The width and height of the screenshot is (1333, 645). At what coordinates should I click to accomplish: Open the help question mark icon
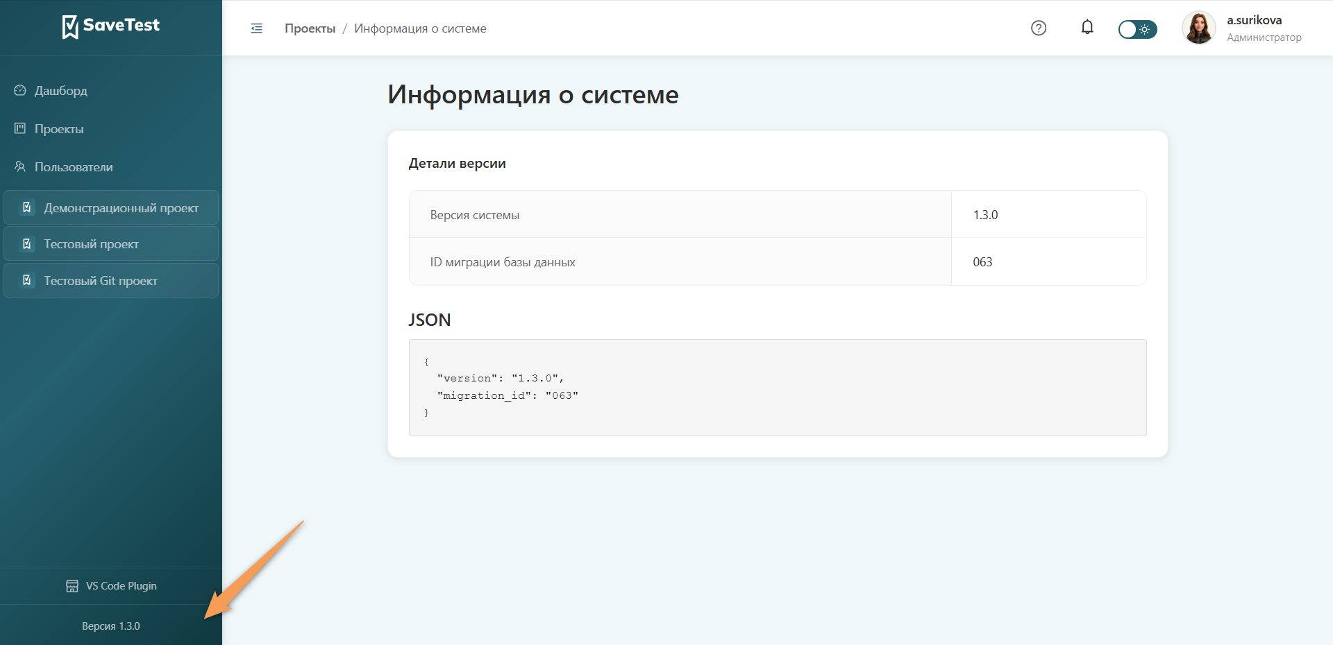pos(1039,28)
